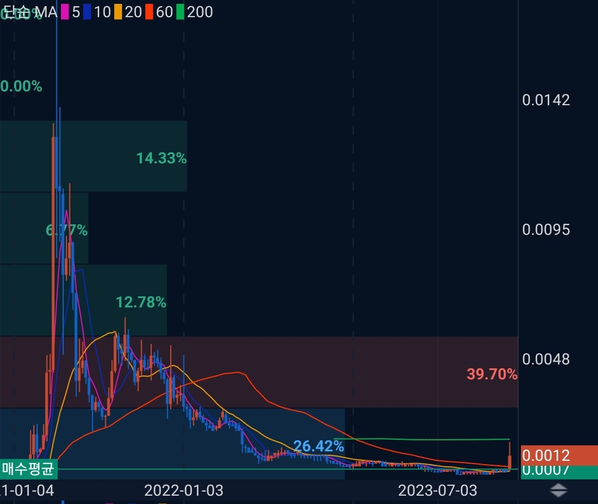Select the blue MA 10 legend marker
Screen dimensions: 598x504
88,12
